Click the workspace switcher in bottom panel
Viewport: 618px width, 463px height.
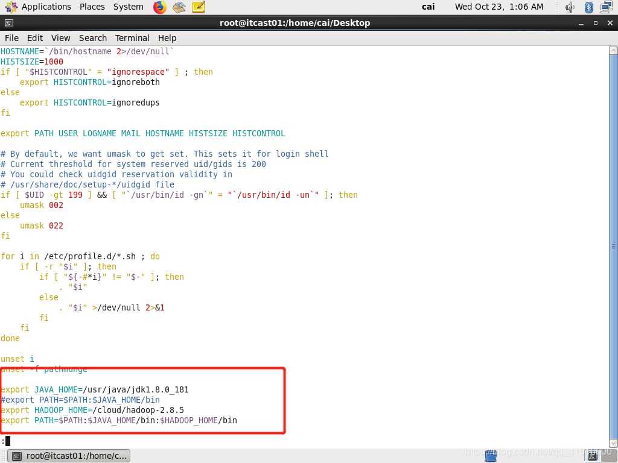tap(491, 456)
